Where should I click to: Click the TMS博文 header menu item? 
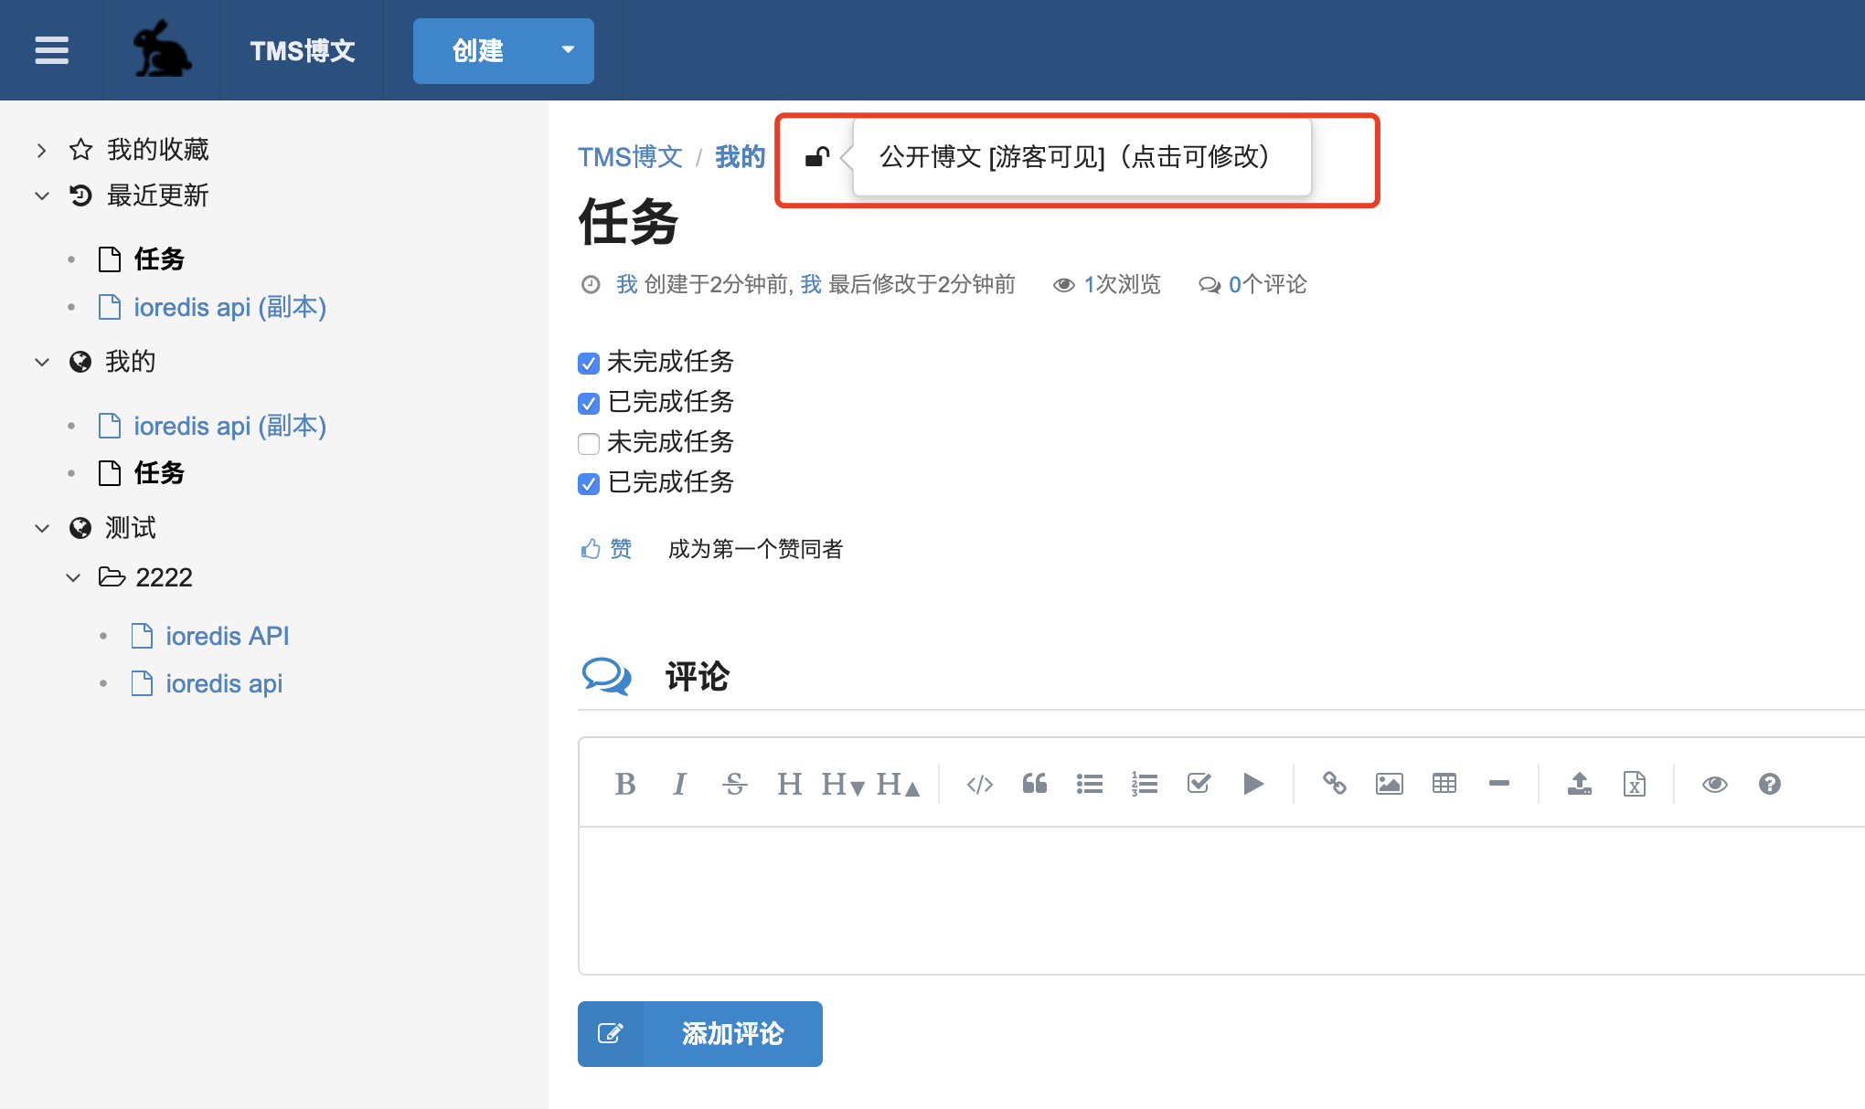pyautogui.click(x=303, y=50)
